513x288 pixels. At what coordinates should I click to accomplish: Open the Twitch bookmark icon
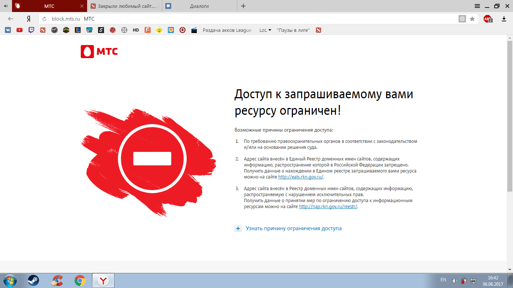tap(31, 30)
